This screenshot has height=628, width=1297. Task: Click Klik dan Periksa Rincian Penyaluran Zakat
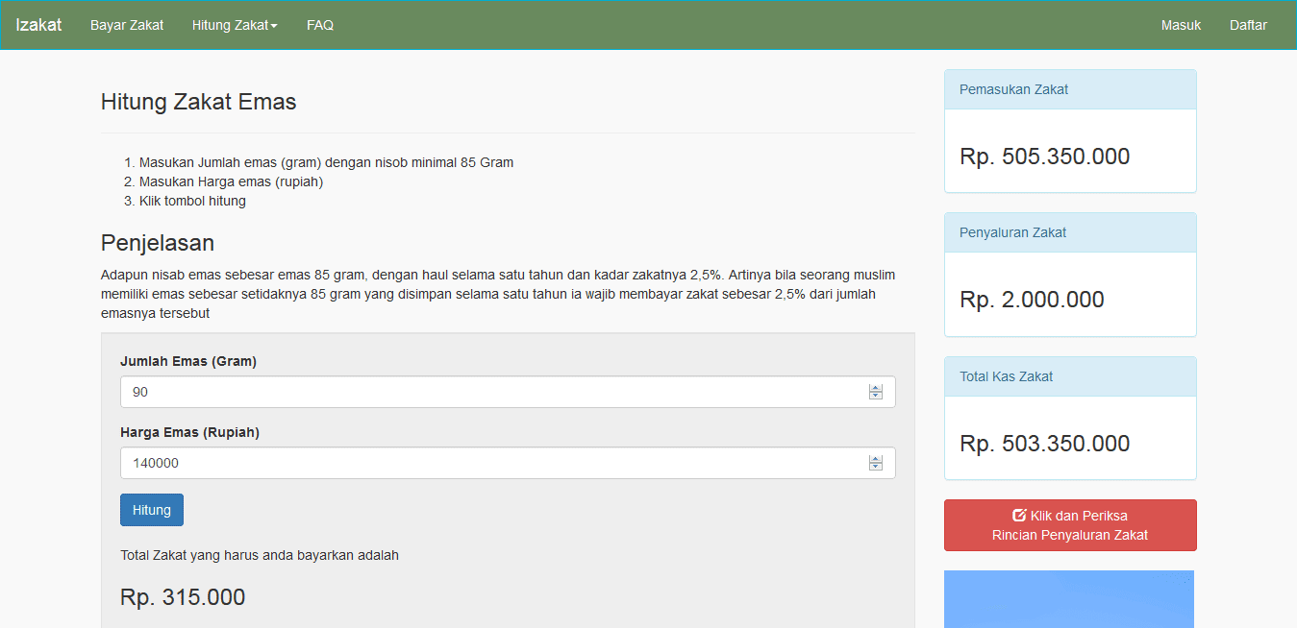coord(1069,524)
